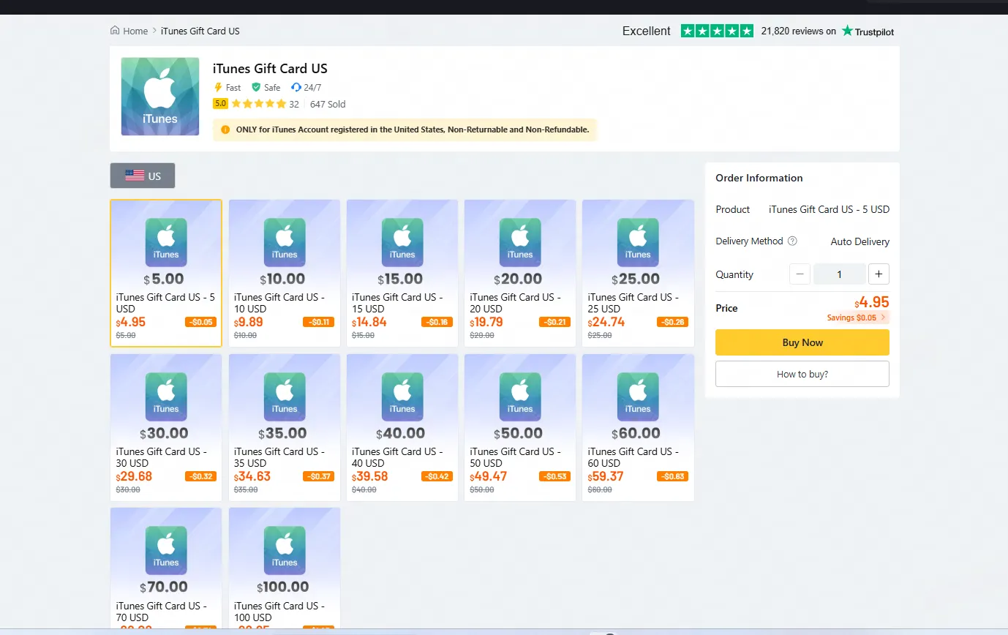Click the orange warning info icon

click(225, 129)
